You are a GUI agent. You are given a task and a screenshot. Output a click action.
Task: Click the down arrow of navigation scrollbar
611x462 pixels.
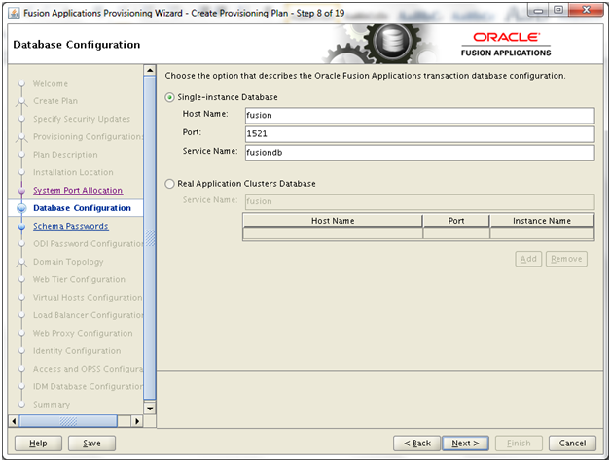pyautogui.click(x=150, y=409)
